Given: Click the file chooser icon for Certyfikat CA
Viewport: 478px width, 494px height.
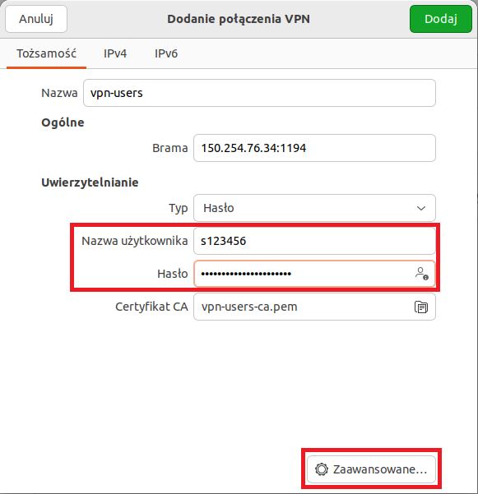Looking at the screenshot, I should coord(421,307).
